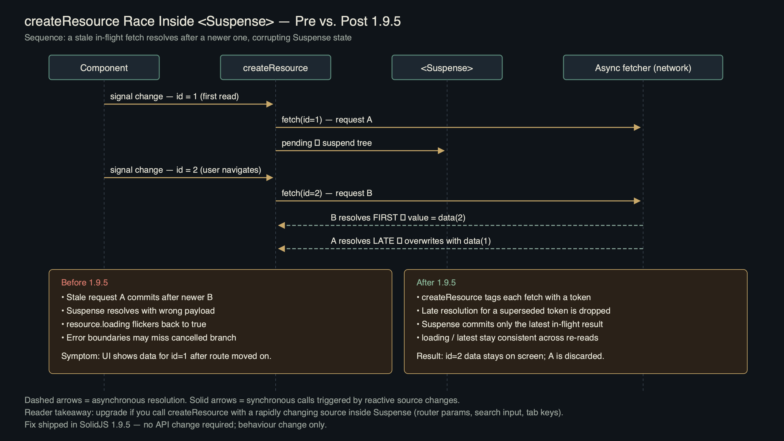The image size is (784, 441).
Task: Click the <Suspense> participant box
Action: point(447,68)
